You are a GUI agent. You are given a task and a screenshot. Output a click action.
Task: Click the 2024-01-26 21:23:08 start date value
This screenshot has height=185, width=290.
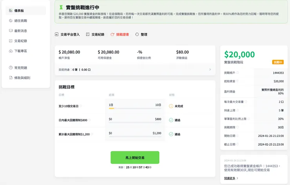pos(271,136)
